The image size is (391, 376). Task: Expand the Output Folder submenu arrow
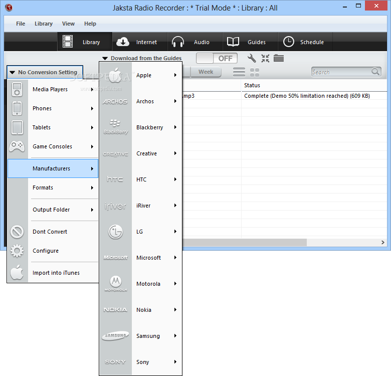pos(92,210)
